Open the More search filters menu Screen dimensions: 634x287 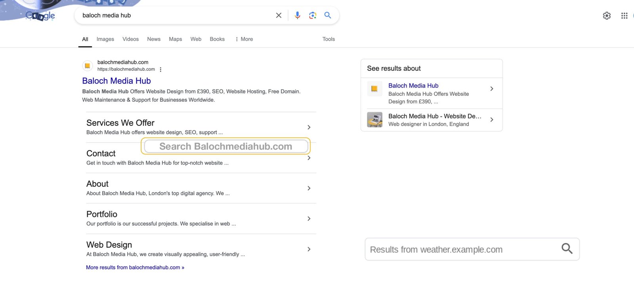click(x=244, y=39)
